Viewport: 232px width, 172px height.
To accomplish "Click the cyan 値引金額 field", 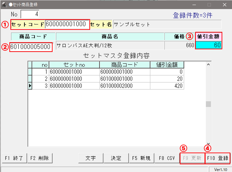I will coord(209,45).
